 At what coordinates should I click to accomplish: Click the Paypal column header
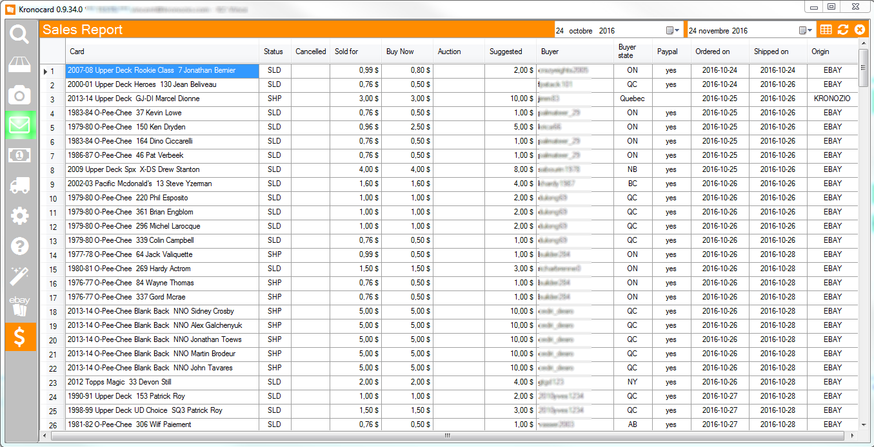(672, 52)
